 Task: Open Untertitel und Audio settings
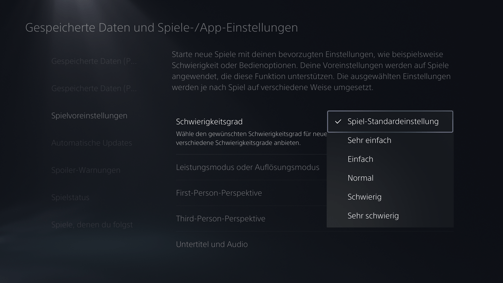click(315, 244)
